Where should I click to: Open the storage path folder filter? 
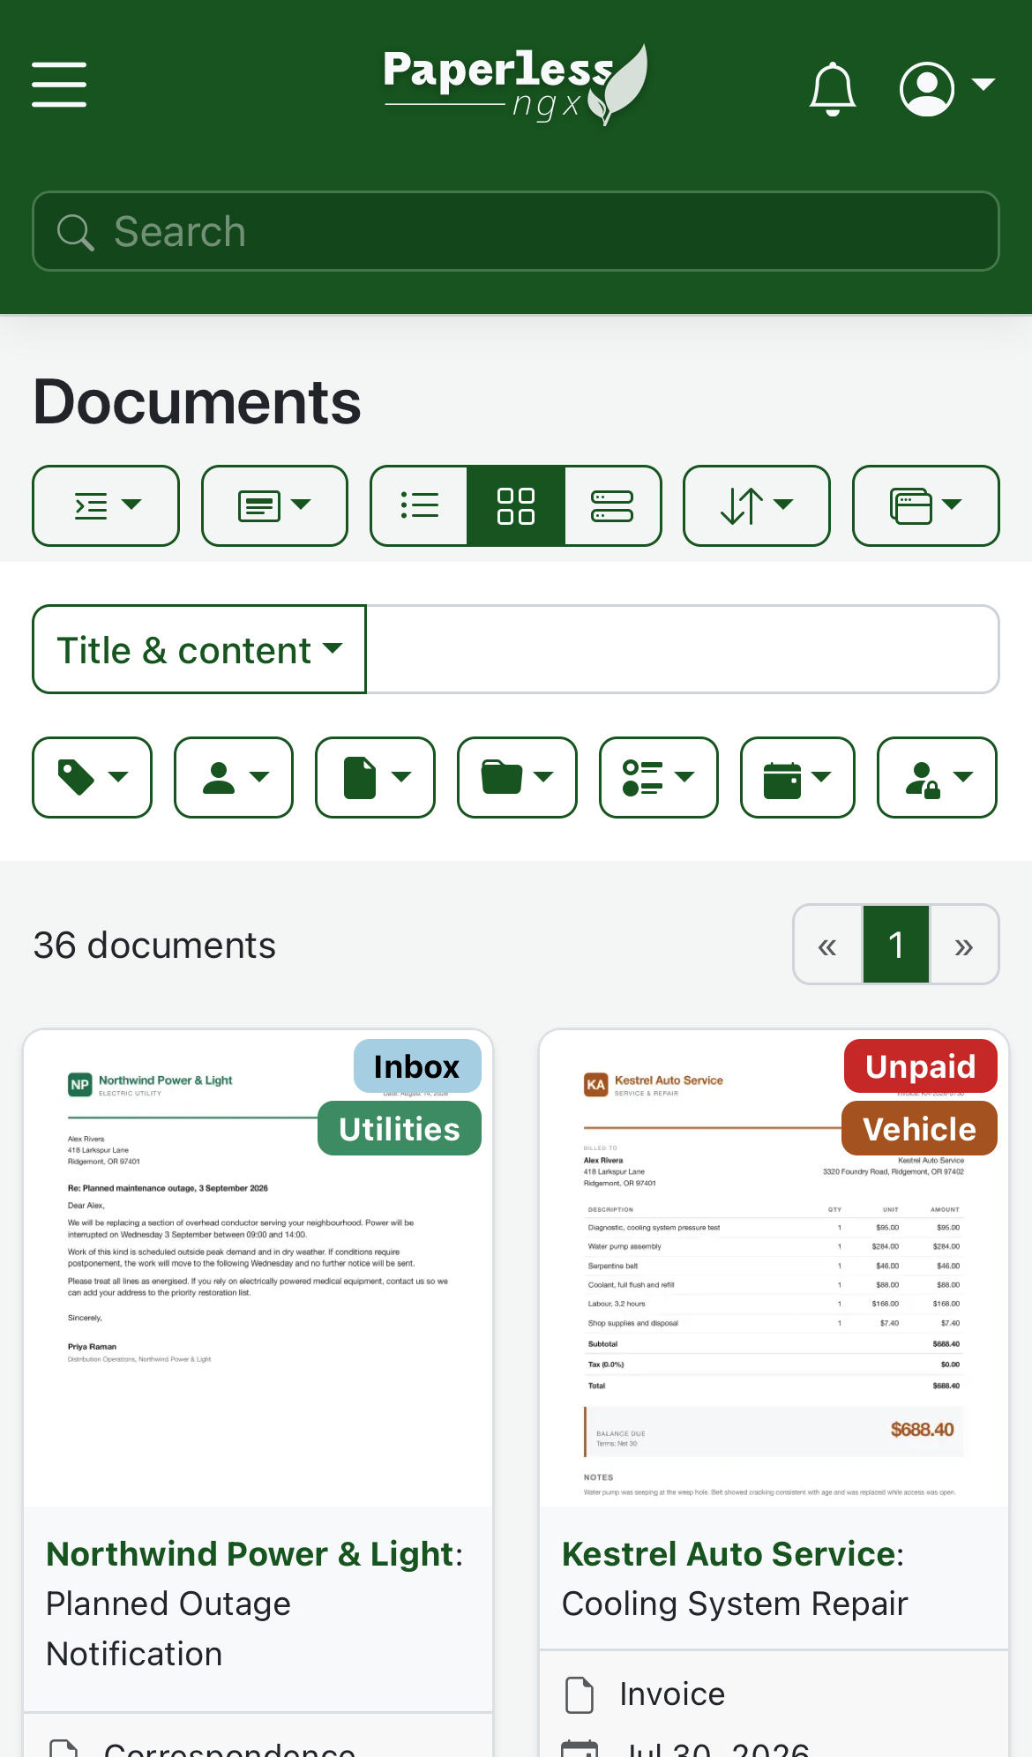[517, 777]
